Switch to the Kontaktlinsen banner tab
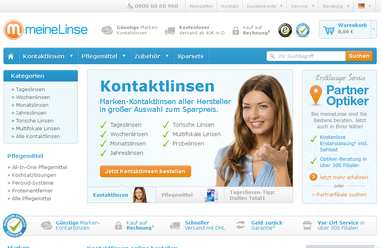Image resolution: width=381 pixels, height=248 pixels. (x=122, y=195)
